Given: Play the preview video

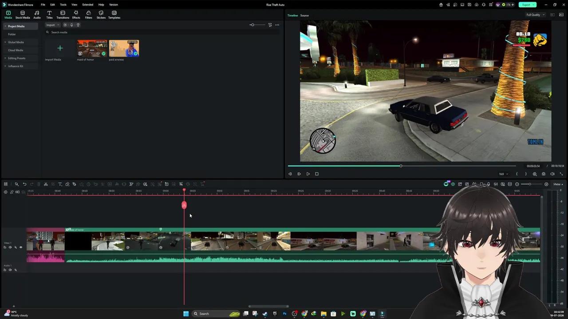Looking at the screenshot, I should [x=308, y=174].
